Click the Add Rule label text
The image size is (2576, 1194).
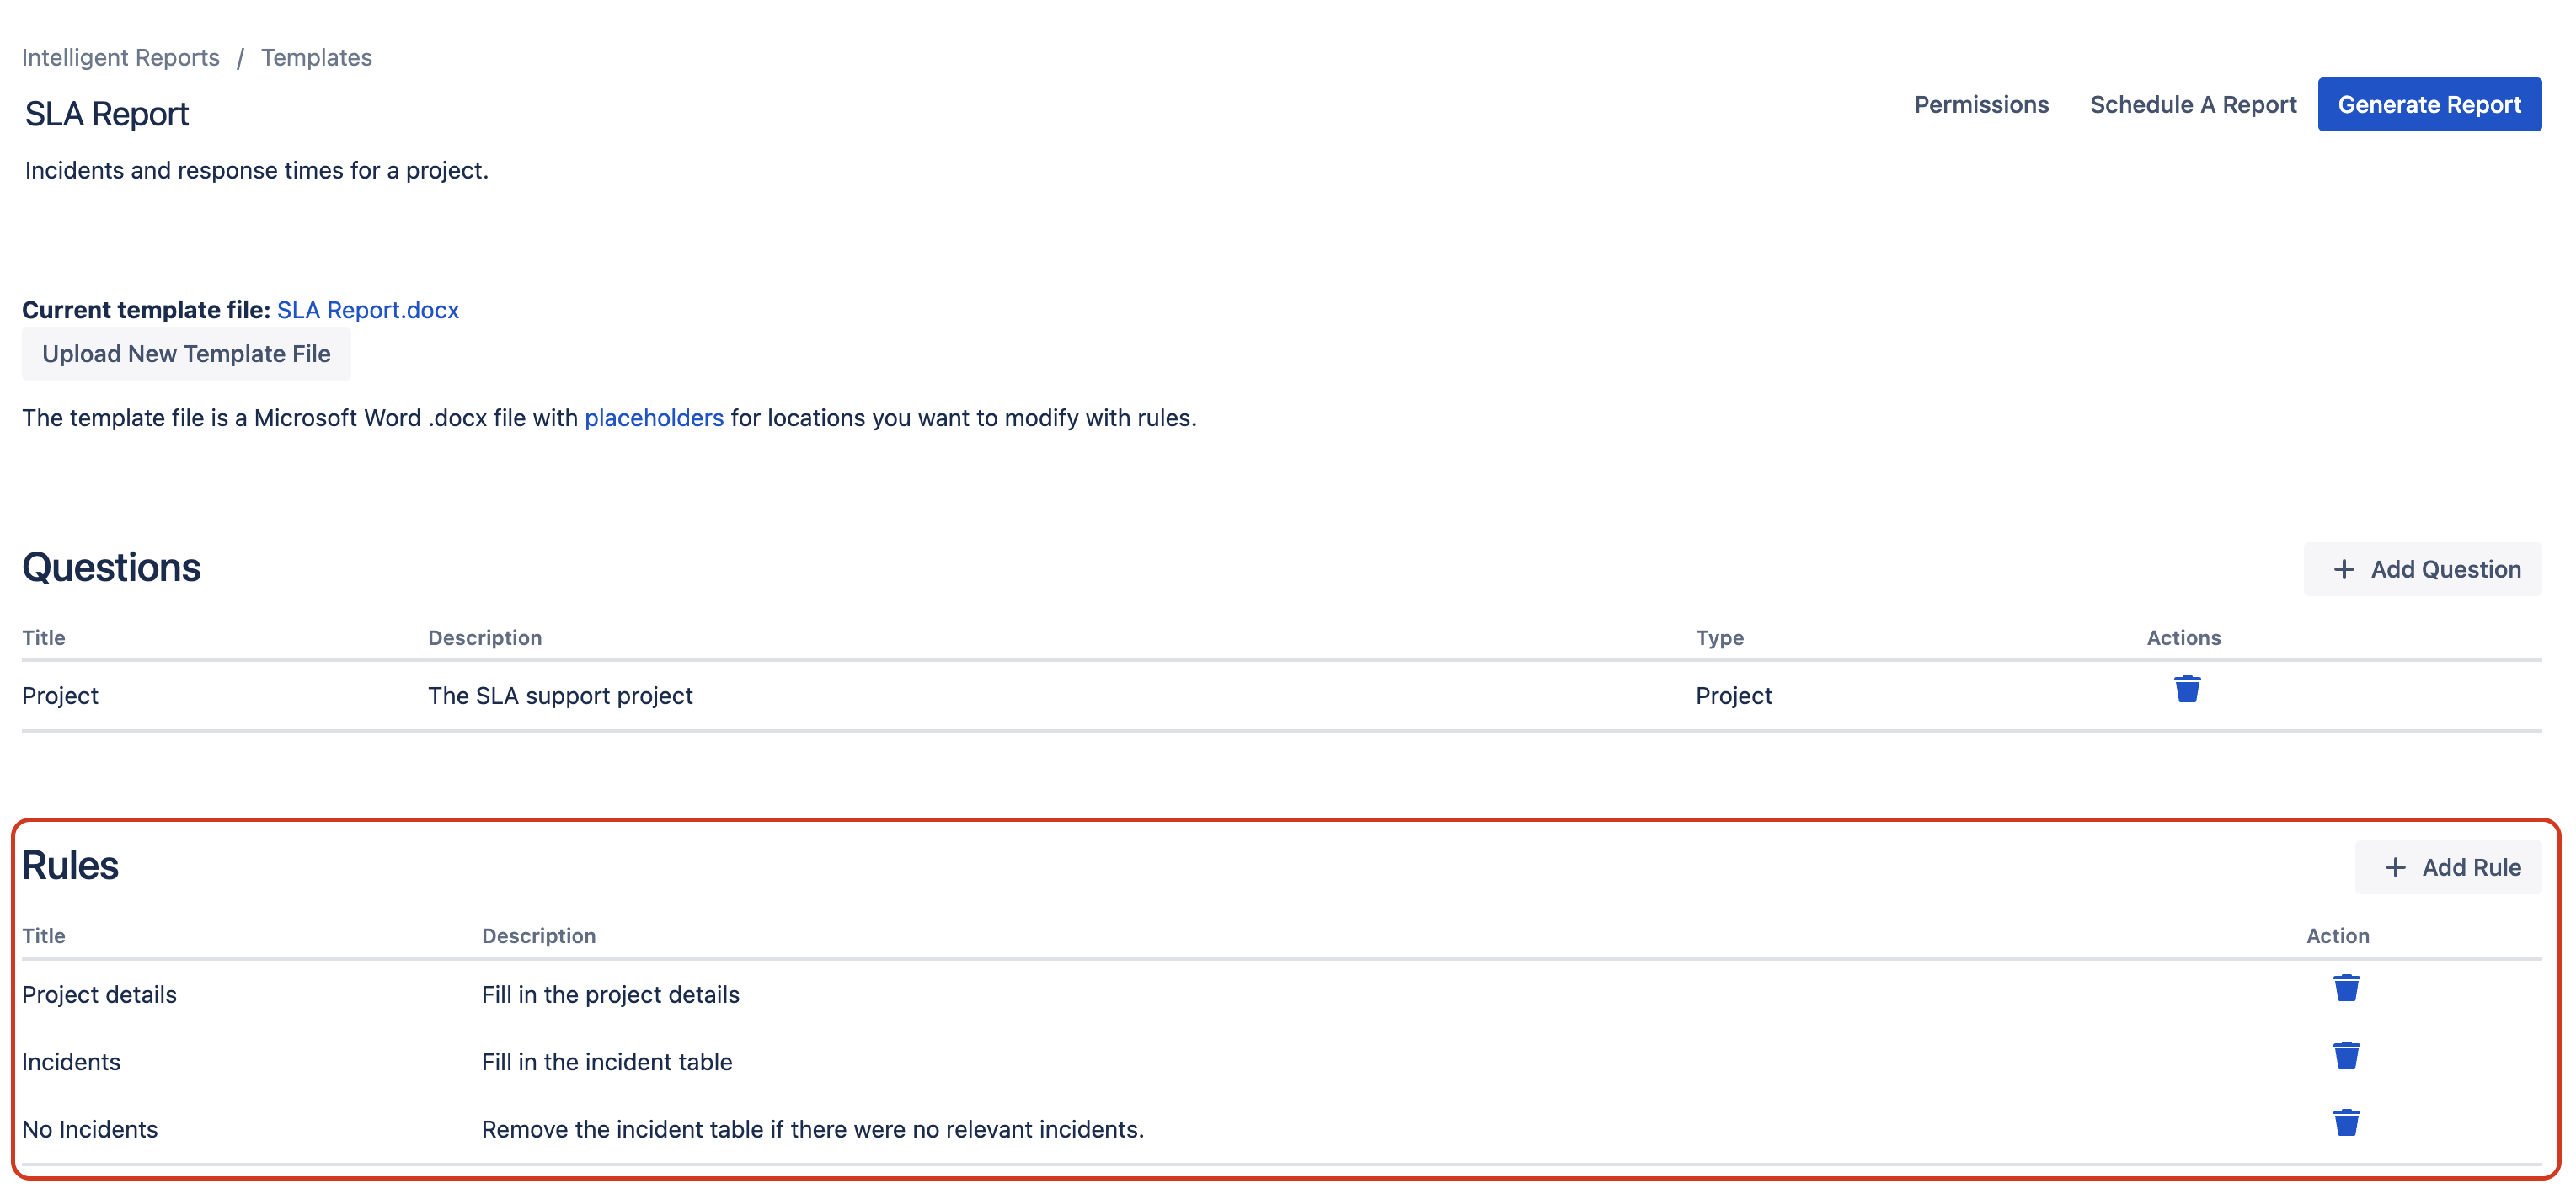[x=2470, y=867]
